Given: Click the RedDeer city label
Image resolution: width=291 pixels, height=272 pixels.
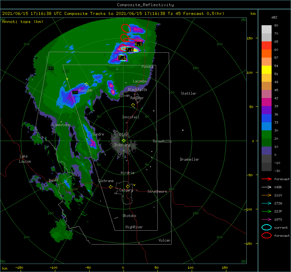Looking at the screenshot, I should [137, 98].
